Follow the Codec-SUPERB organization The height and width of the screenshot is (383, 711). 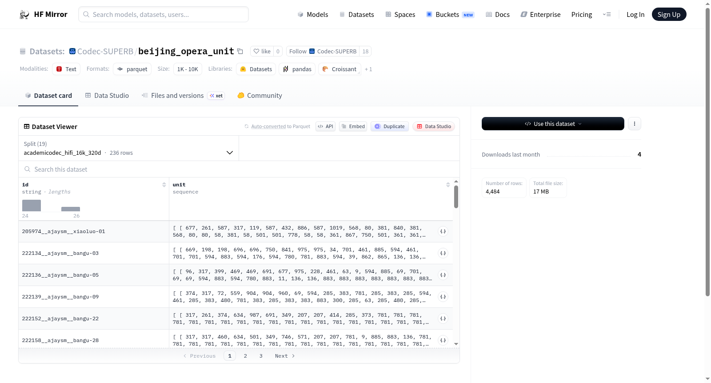[x=323, y=51]
